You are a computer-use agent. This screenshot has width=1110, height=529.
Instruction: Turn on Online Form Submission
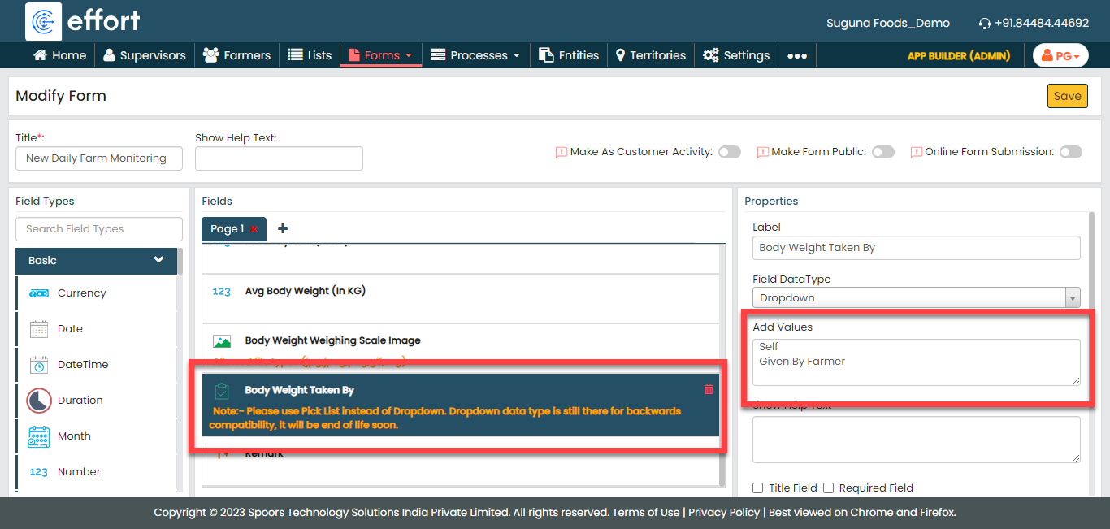coord(1070,152)
